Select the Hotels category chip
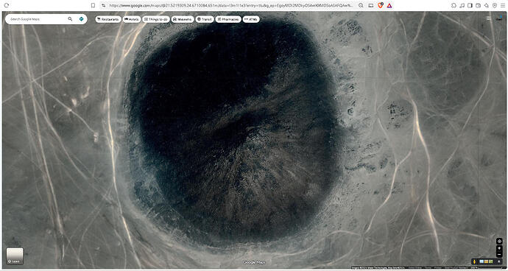 132,19
